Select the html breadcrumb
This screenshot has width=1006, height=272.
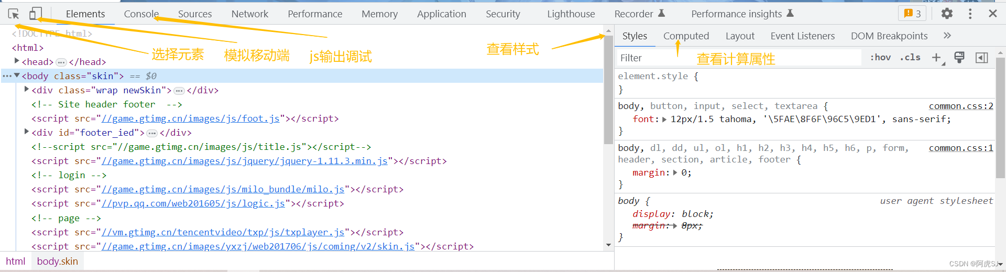coord(16,261)
